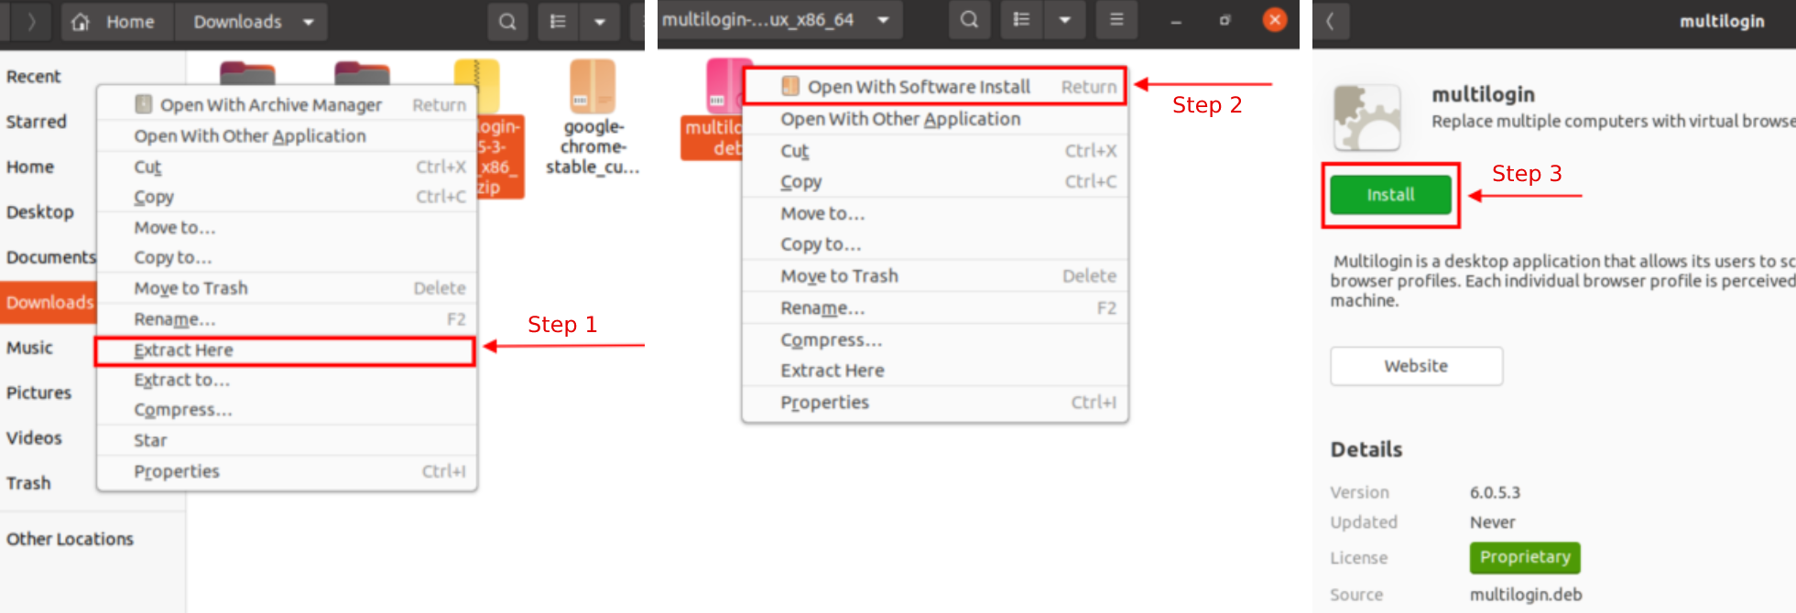Click the multilogin puzzle app icon
The width and height of the screenshot is (1796, 613).
coord(1367,118)
